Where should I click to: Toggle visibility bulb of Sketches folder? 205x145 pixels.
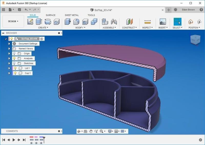click(14, 63)
